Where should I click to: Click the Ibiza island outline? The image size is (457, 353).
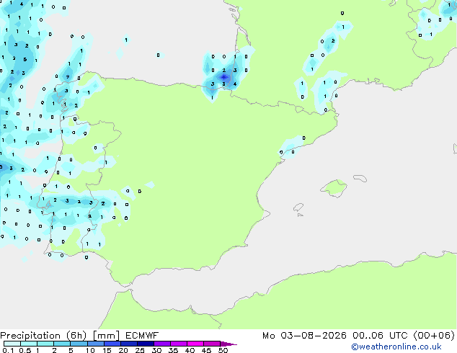298,207
